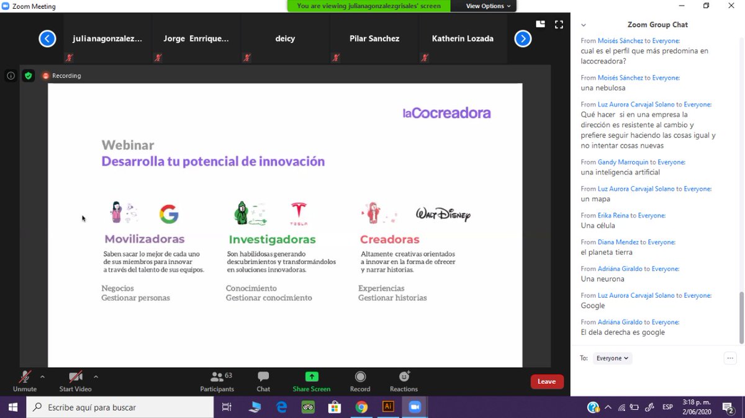Open TripAdvisor app in taskbar
The image size is (745, 418).
pyautogui.click(x=309, y=407)
